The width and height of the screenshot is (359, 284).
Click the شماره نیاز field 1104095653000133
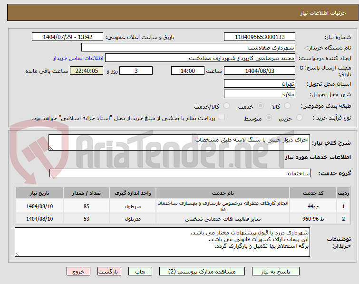coord(260,37)
